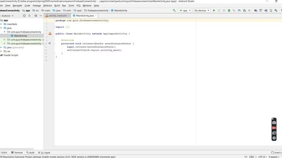The height and width of the screenshot is (158, 282).
Task: Click the Run with Coverage icon
Action: coord(234,11)
